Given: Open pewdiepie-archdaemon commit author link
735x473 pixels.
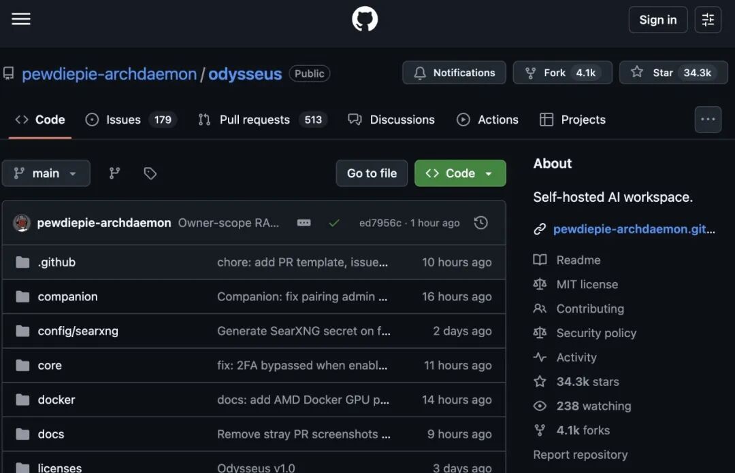Looking at the screenshot, I should click(x=104, y=223).
